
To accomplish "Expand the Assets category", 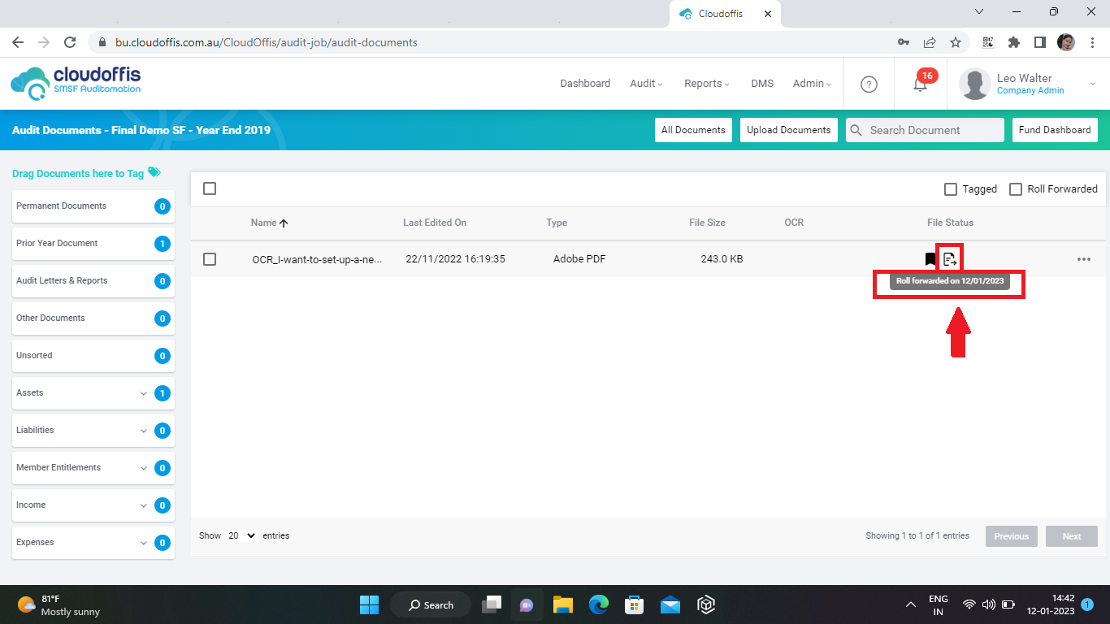I will click(144, 393).
